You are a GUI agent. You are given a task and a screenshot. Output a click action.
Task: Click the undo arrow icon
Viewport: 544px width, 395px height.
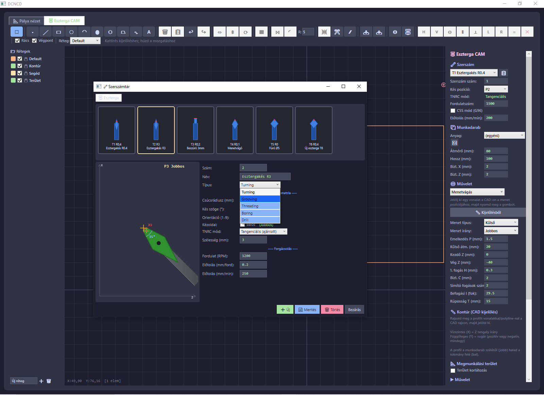191,32
